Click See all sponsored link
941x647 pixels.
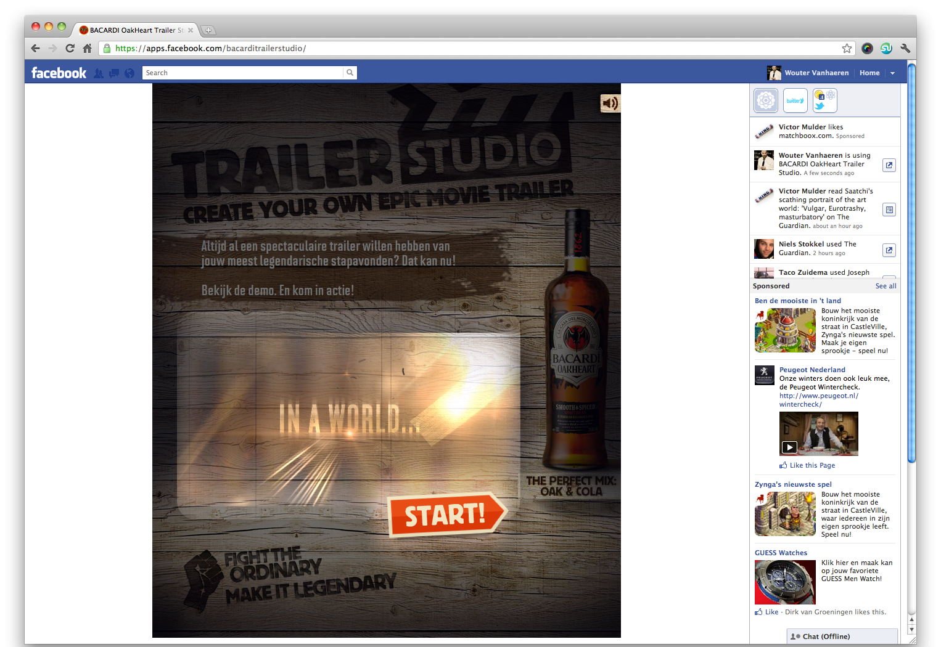(x=886, y=286)
